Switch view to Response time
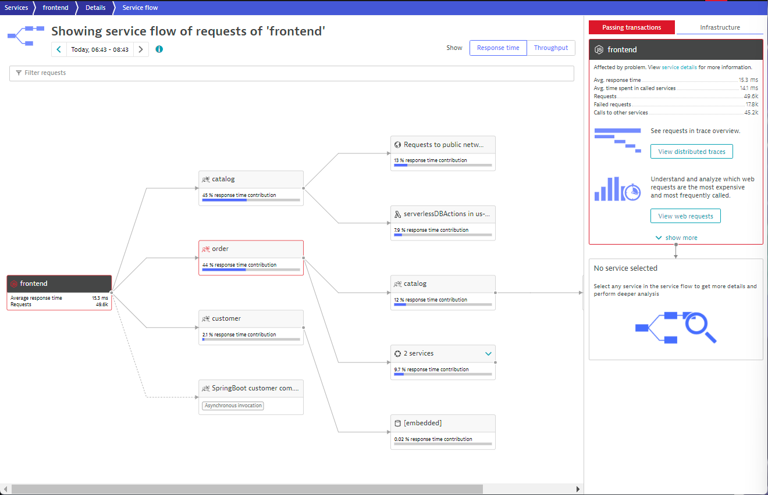768x495 pixels. tap(498, 48)
